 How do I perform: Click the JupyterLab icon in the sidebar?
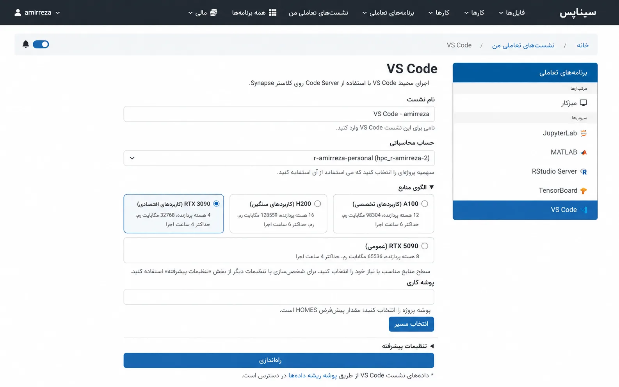583,133
